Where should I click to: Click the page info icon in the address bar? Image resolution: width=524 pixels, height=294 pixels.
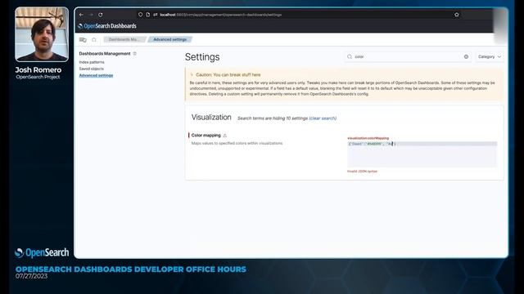[147, 15]
